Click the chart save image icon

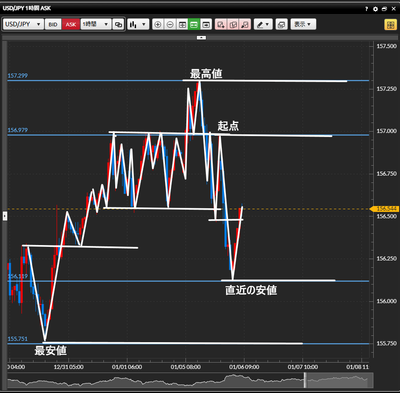pos(281,25)
